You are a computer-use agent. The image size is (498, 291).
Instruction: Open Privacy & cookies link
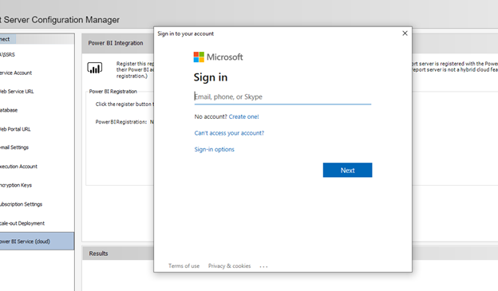point(229,266)
